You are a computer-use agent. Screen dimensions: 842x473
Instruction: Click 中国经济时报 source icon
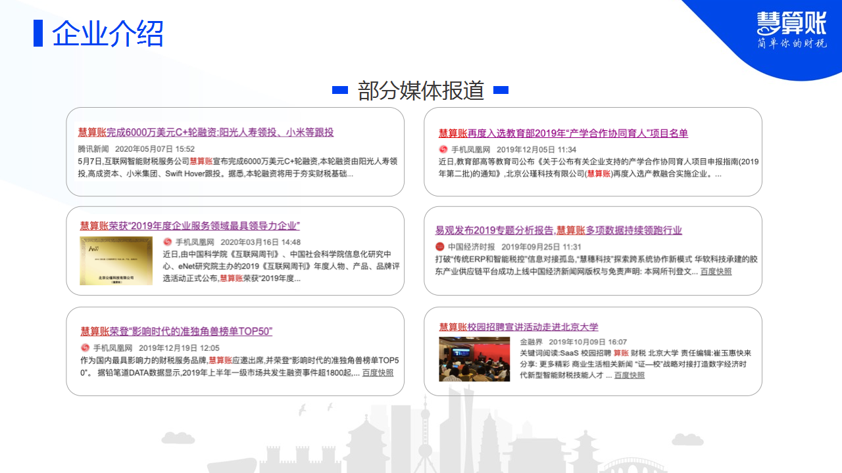440,247
